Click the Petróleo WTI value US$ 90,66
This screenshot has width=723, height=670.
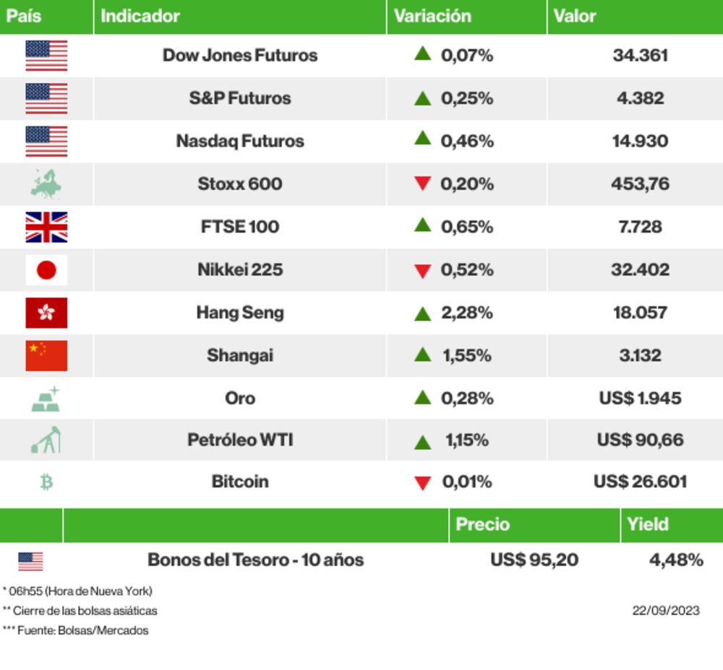tap(640, 440)
